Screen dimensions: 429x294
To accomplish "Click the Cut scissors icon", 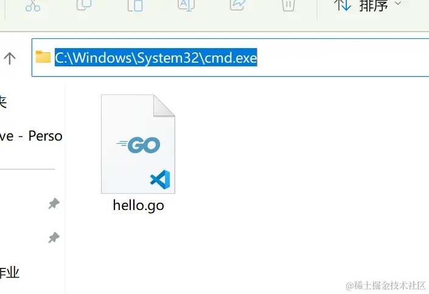I will 33,5.
